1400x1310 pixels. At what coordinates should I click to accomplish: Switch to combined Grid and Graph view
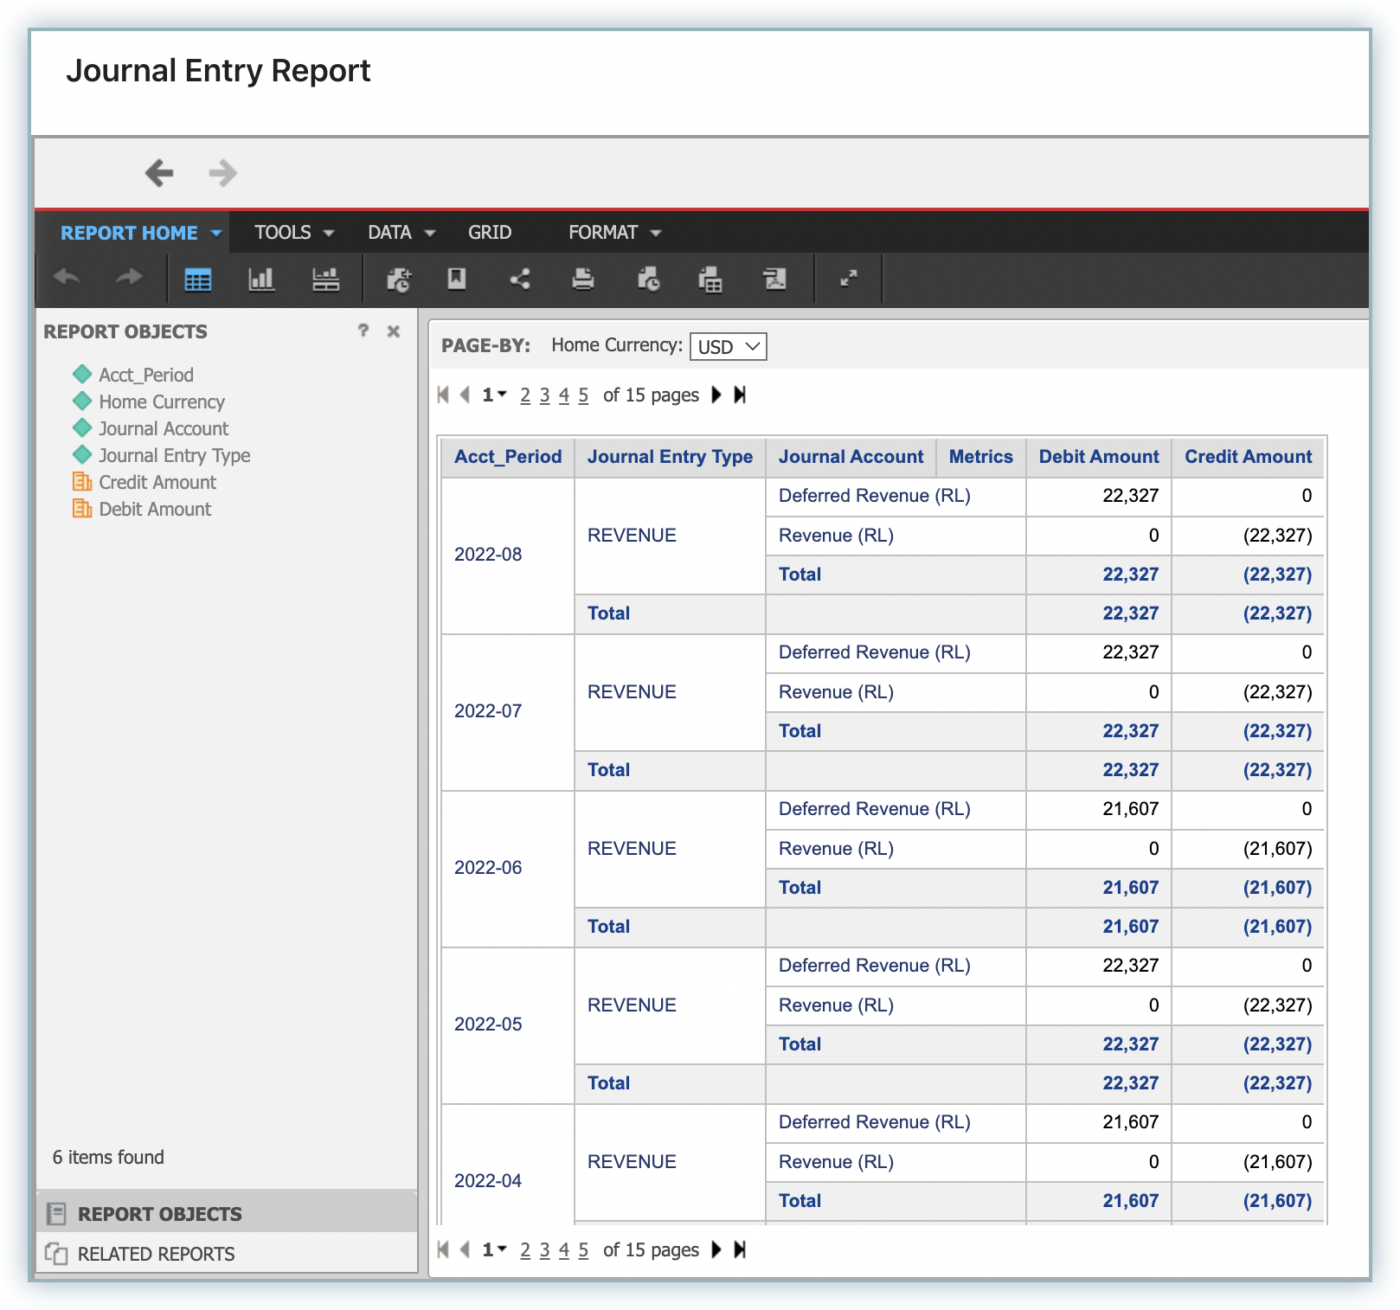325,279
